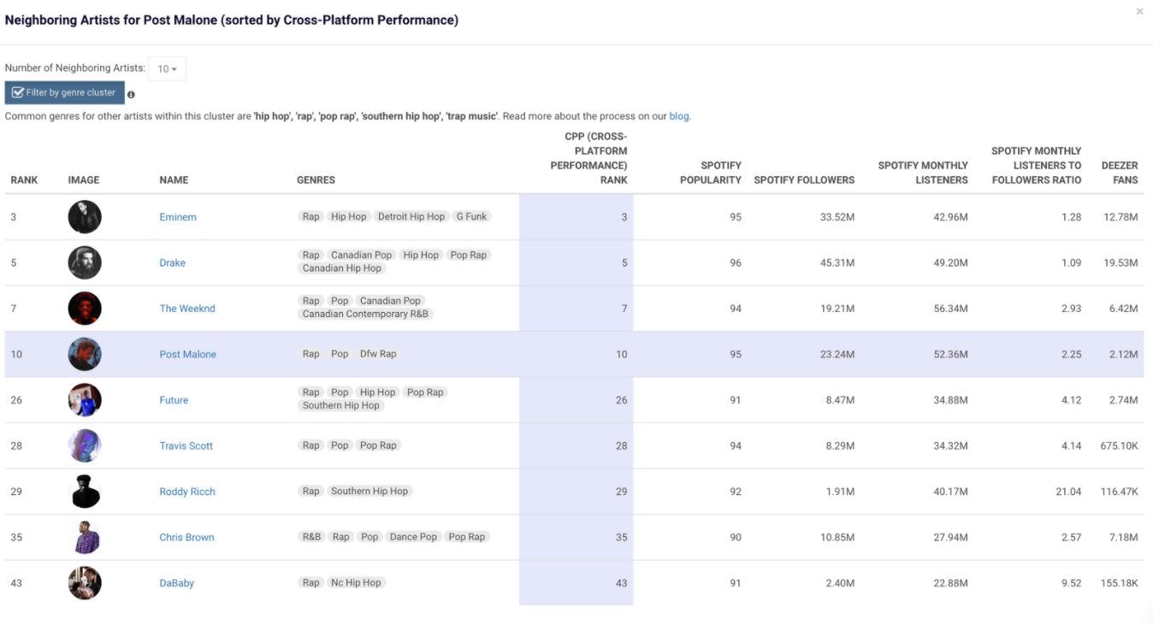1153x624 pixels.
Task: Click The Weeknd's profile picture
Action: 85,309
